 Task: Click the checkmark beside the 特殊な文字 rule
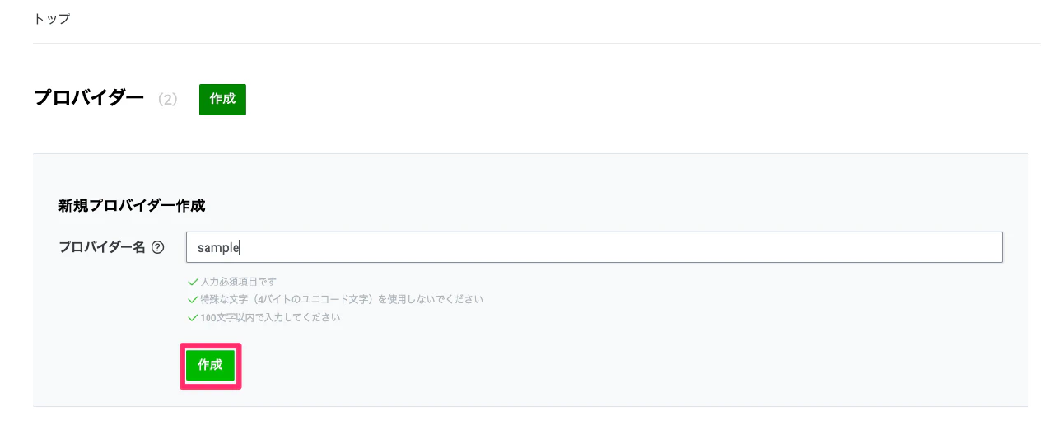[x=193, y=300]
